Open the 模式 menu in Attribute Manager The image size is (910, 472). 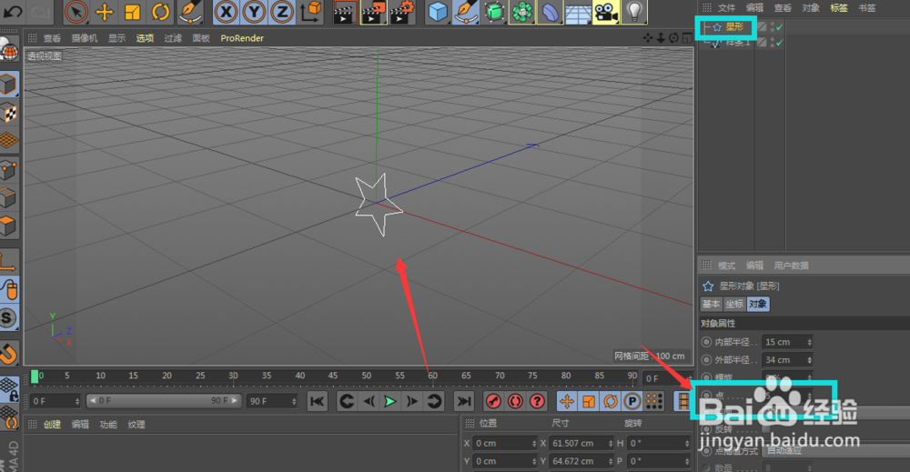[x=726, y=266]
